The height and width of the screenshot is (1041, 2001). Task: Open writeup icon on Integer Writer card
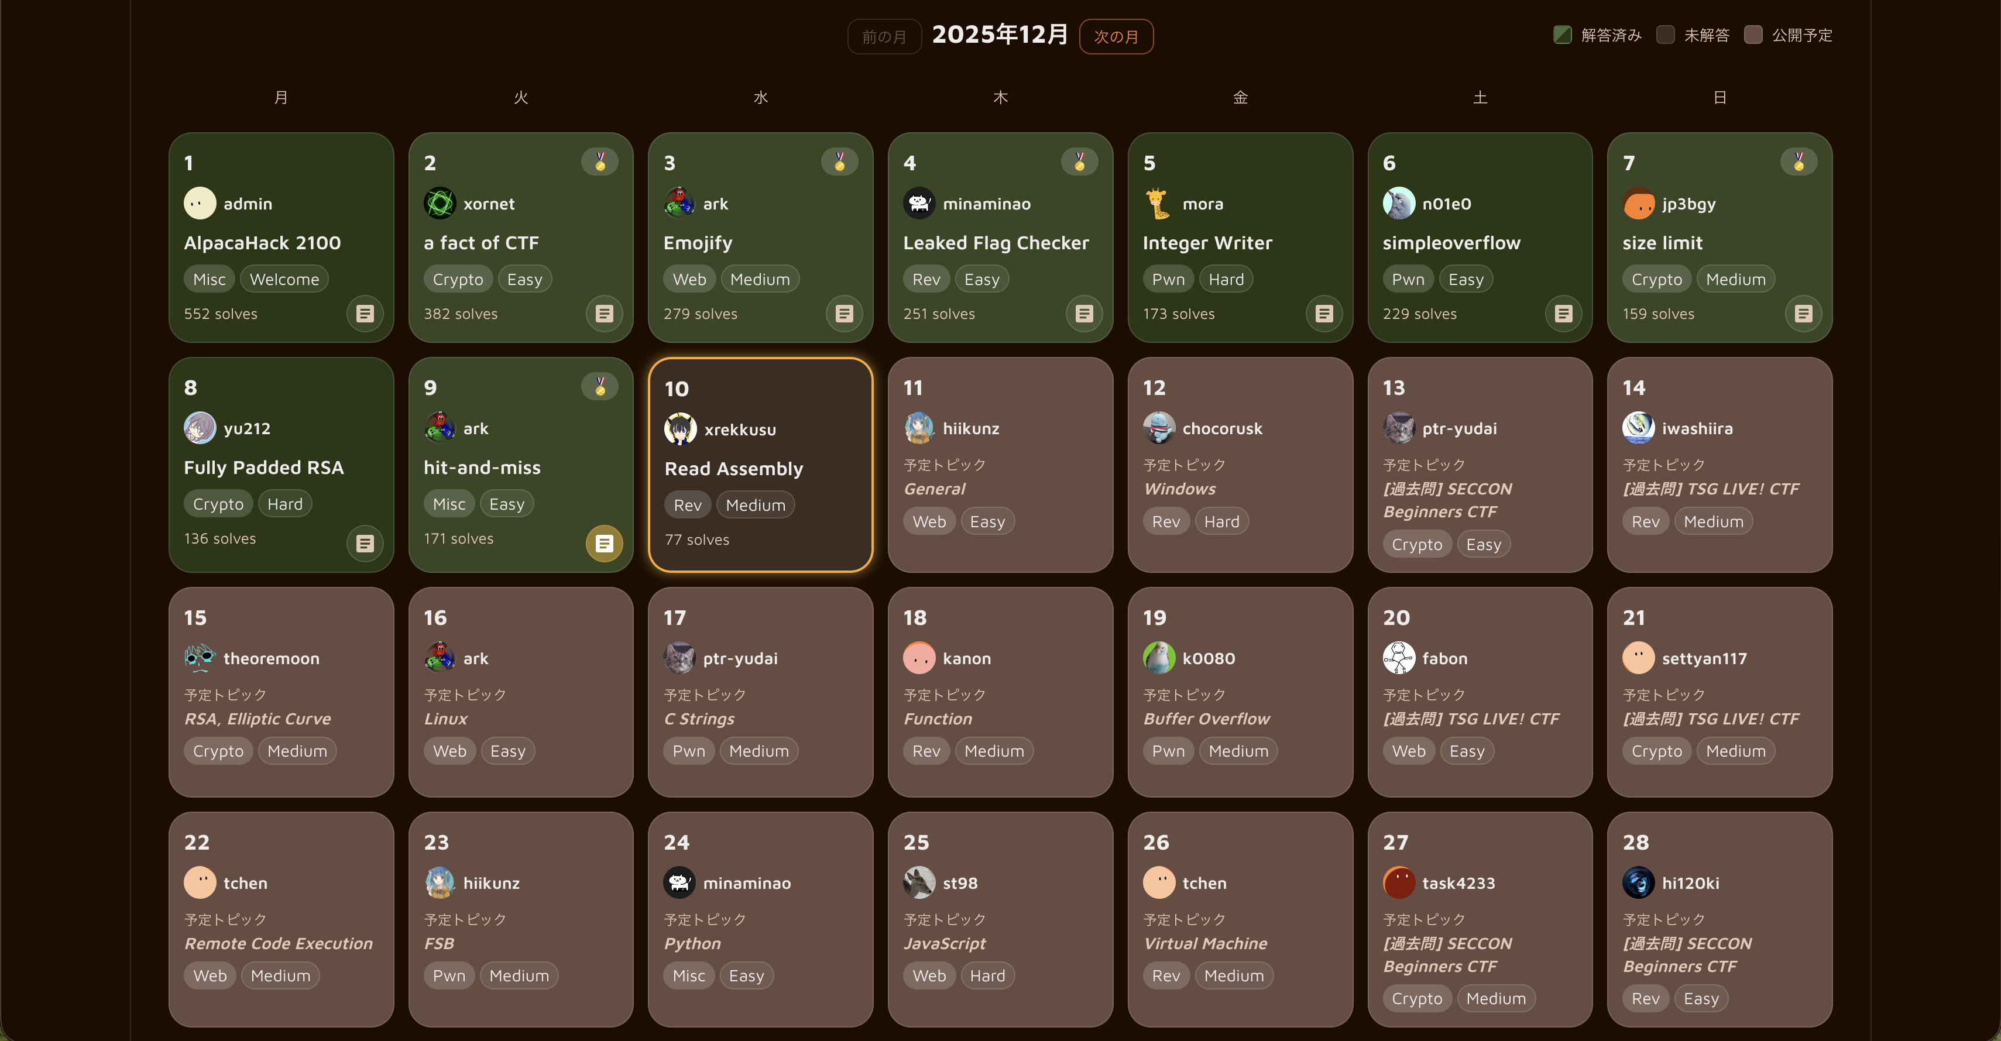point(1324,313)
